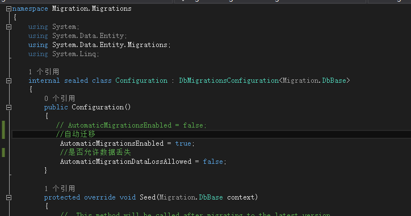411x216 pixels.
Task: Click 'Migration.Migrations' namespace name
Action: coord(92,9)
